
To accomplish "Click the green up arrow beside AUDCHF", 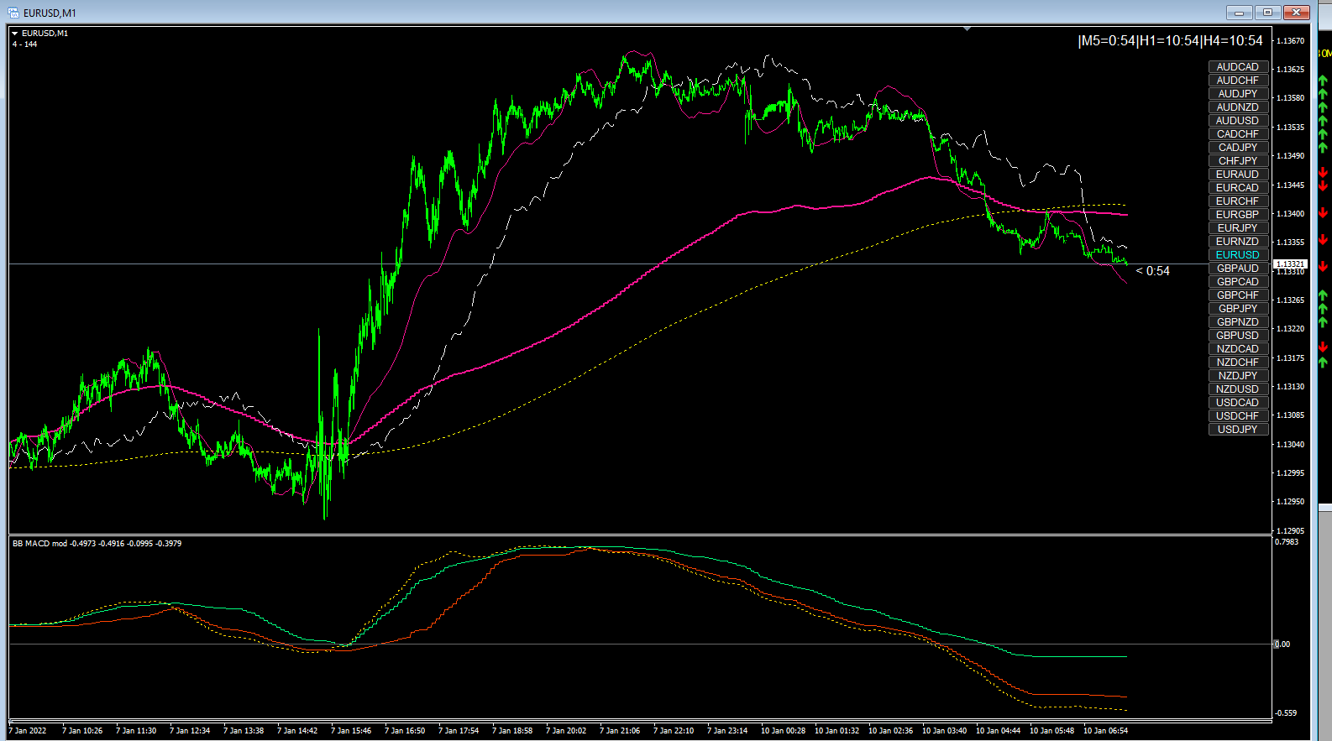I will [1323, 81].
